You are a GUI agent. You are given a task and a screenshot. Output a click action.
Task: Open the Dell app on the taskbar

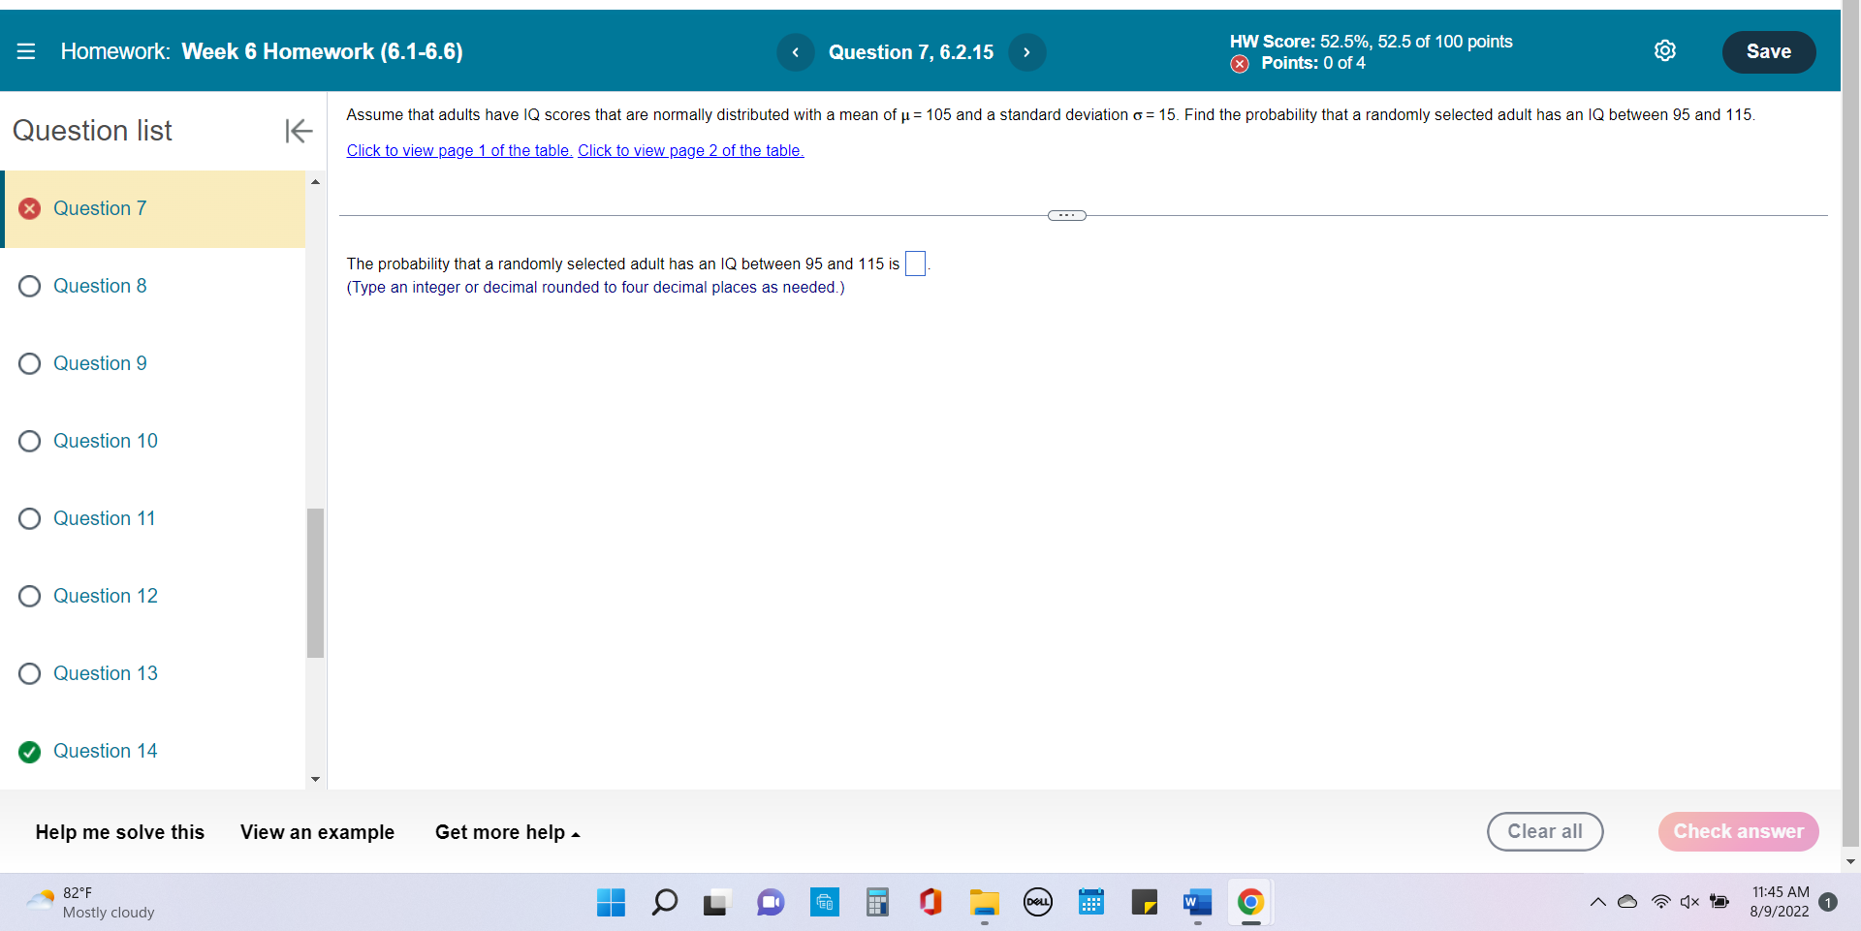click(1038, 903)
